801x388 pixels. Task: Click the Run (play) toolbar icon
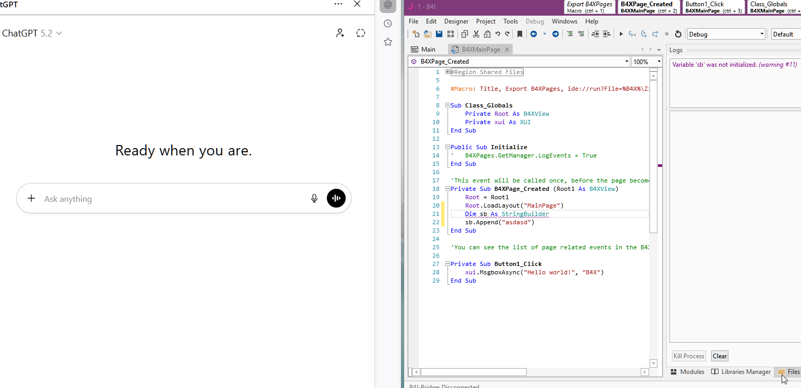coord(621,34)
